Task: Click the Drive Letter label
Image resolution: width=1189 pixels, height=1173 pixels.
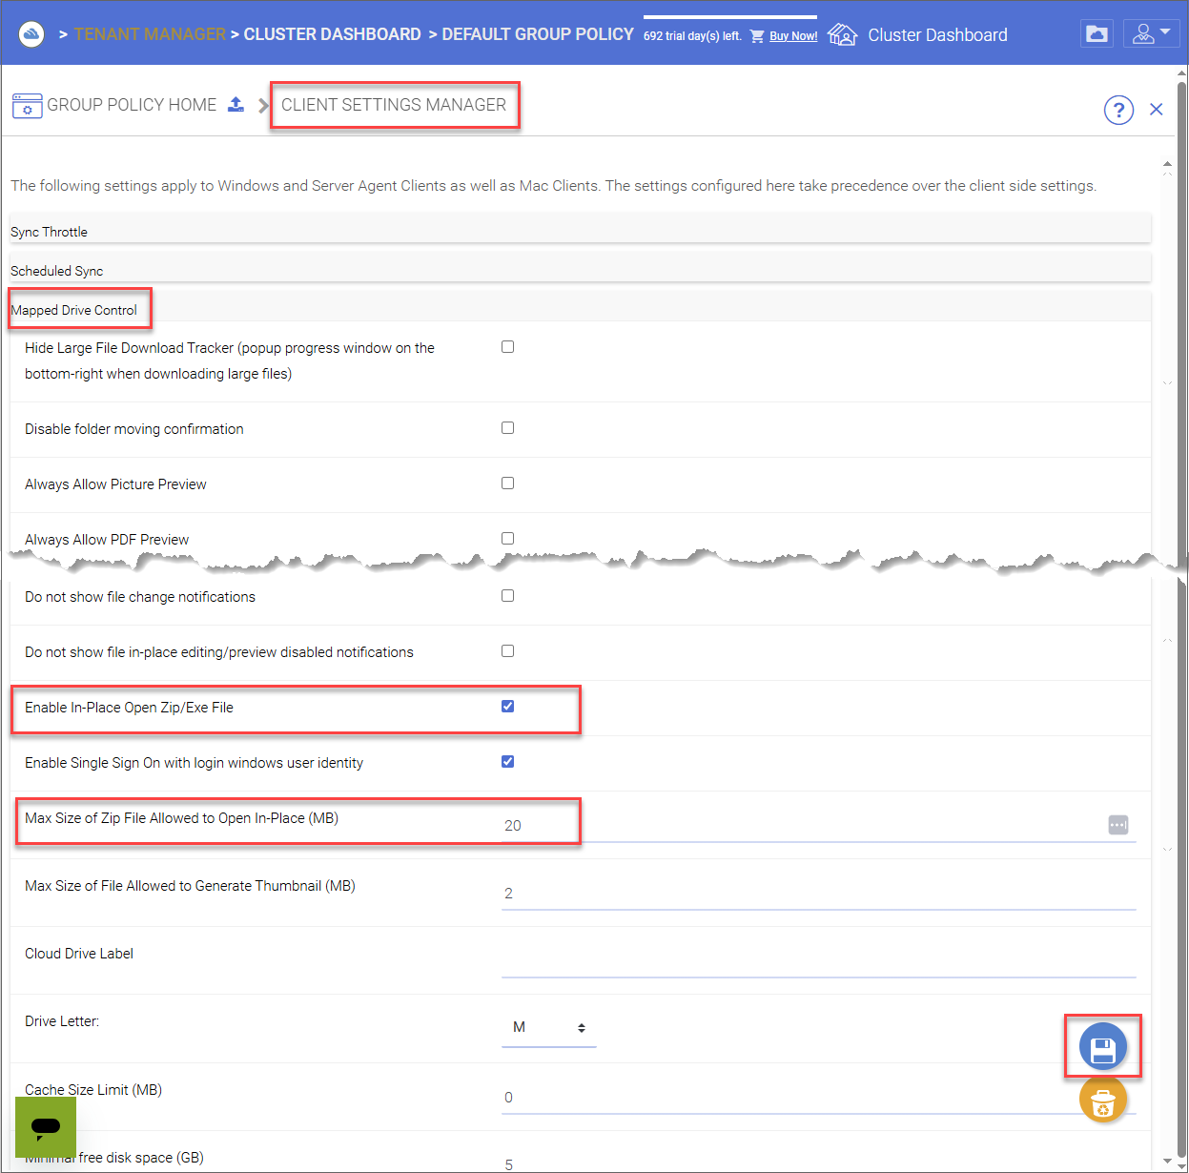Action: pyautogui.click(x=62, y=1021)
